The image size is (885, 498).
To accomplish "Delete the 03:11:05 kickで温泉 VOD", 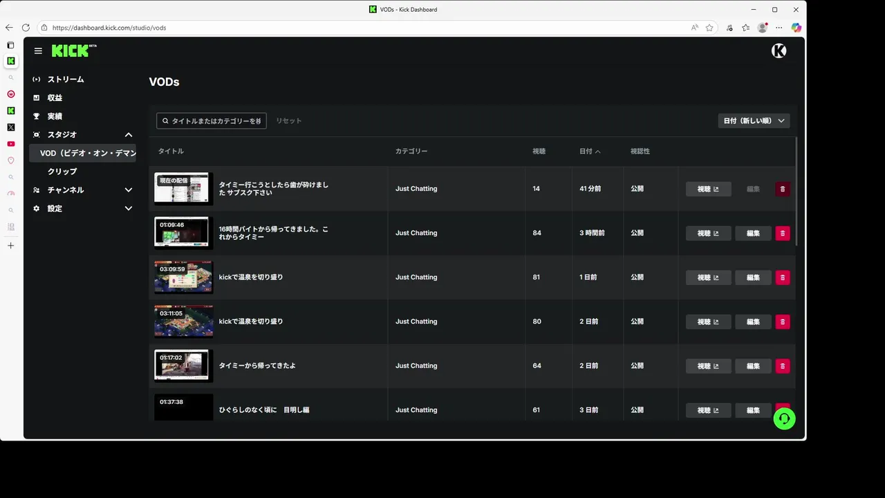I will point(783,322).
